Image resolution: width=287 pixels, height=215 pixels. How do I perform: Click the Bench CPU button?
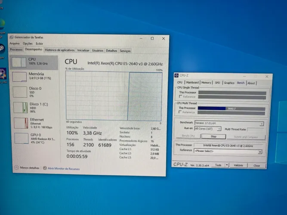coord(188,136)
